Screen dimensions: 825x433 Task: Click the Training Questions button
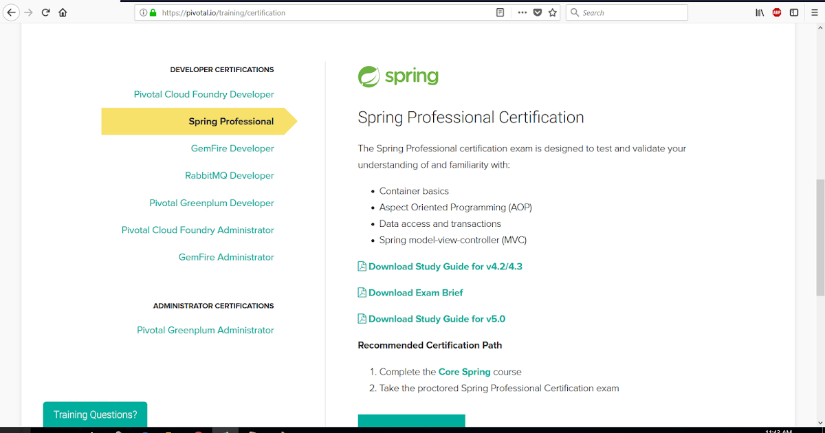(95, 414)
